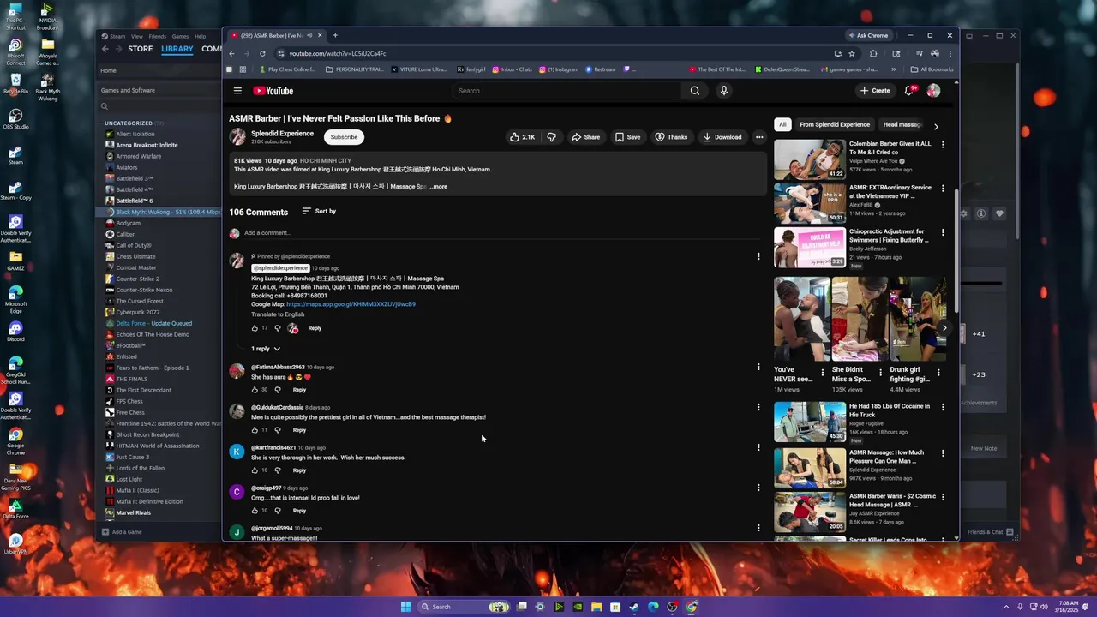Open the Chiropractic Adjustment for Swimmers thumbnail
This screenshot has height=617, width=1097.
pos(810,248)
